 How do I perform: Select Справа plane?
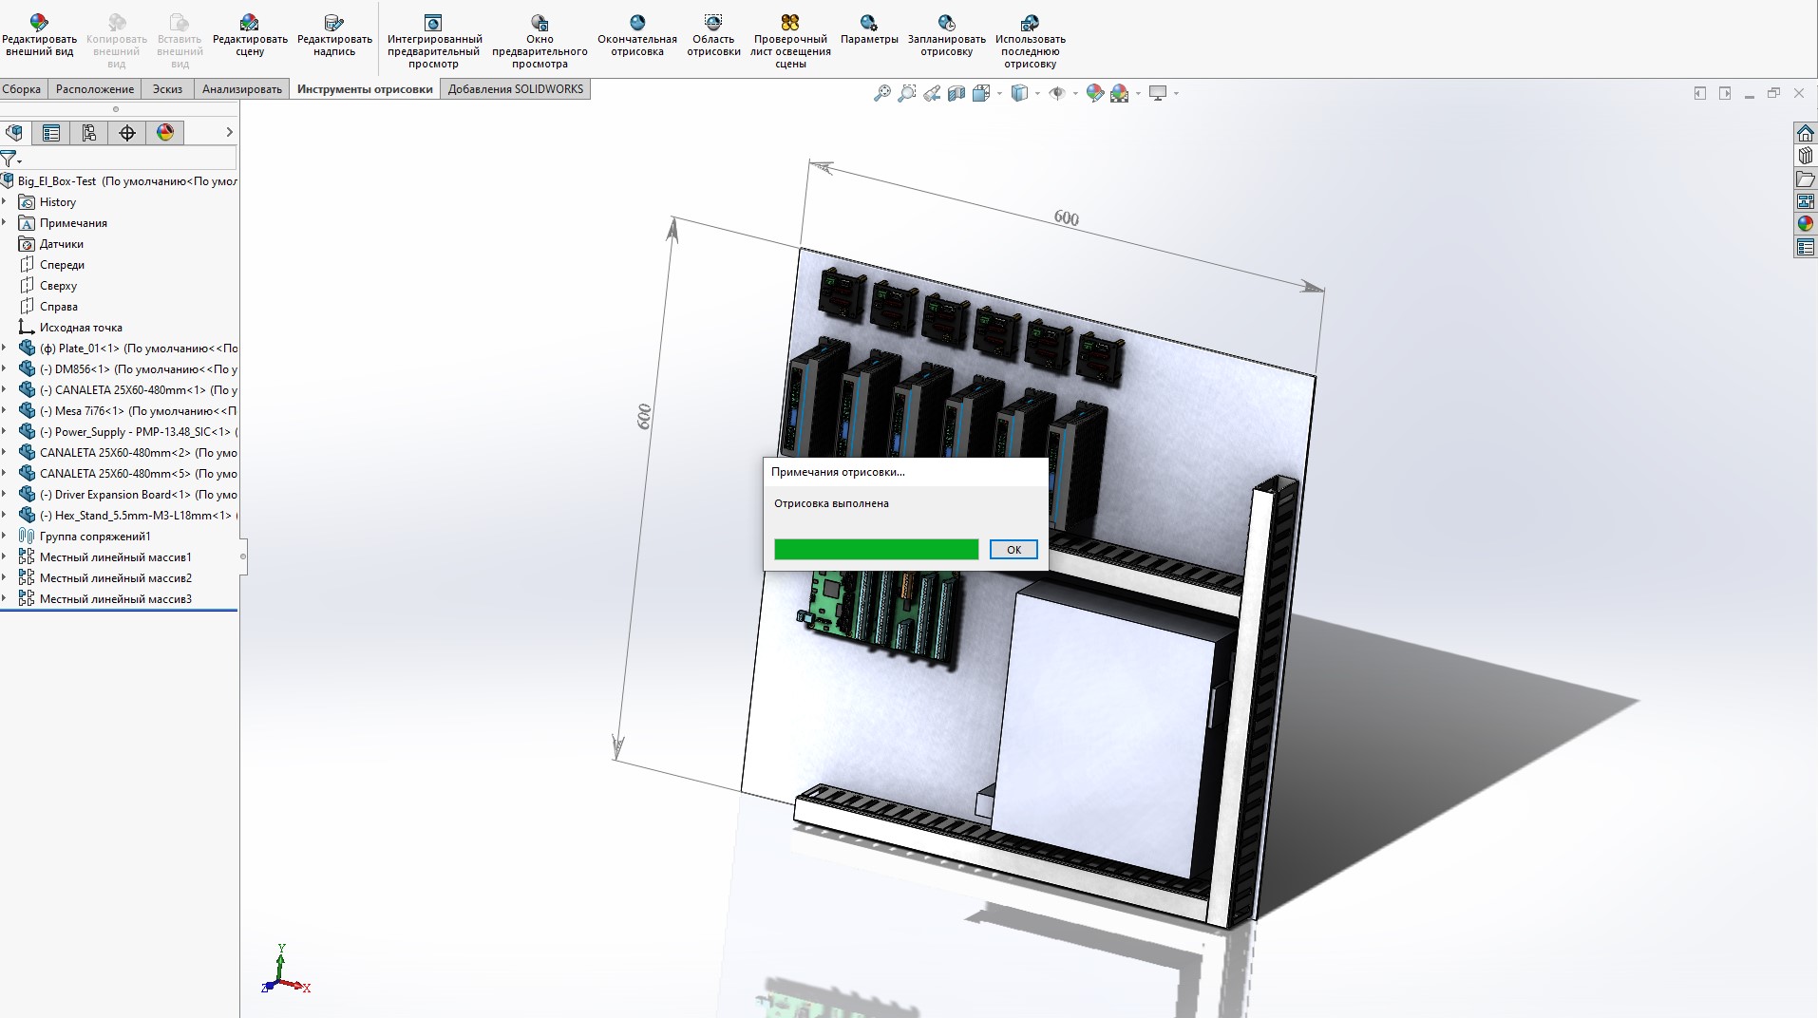(x=48, y=307)
